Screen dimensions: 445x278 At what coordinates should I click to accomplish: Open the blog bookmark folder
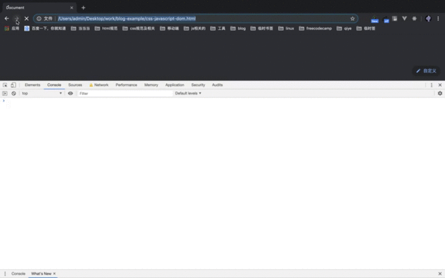pos(238,28)
